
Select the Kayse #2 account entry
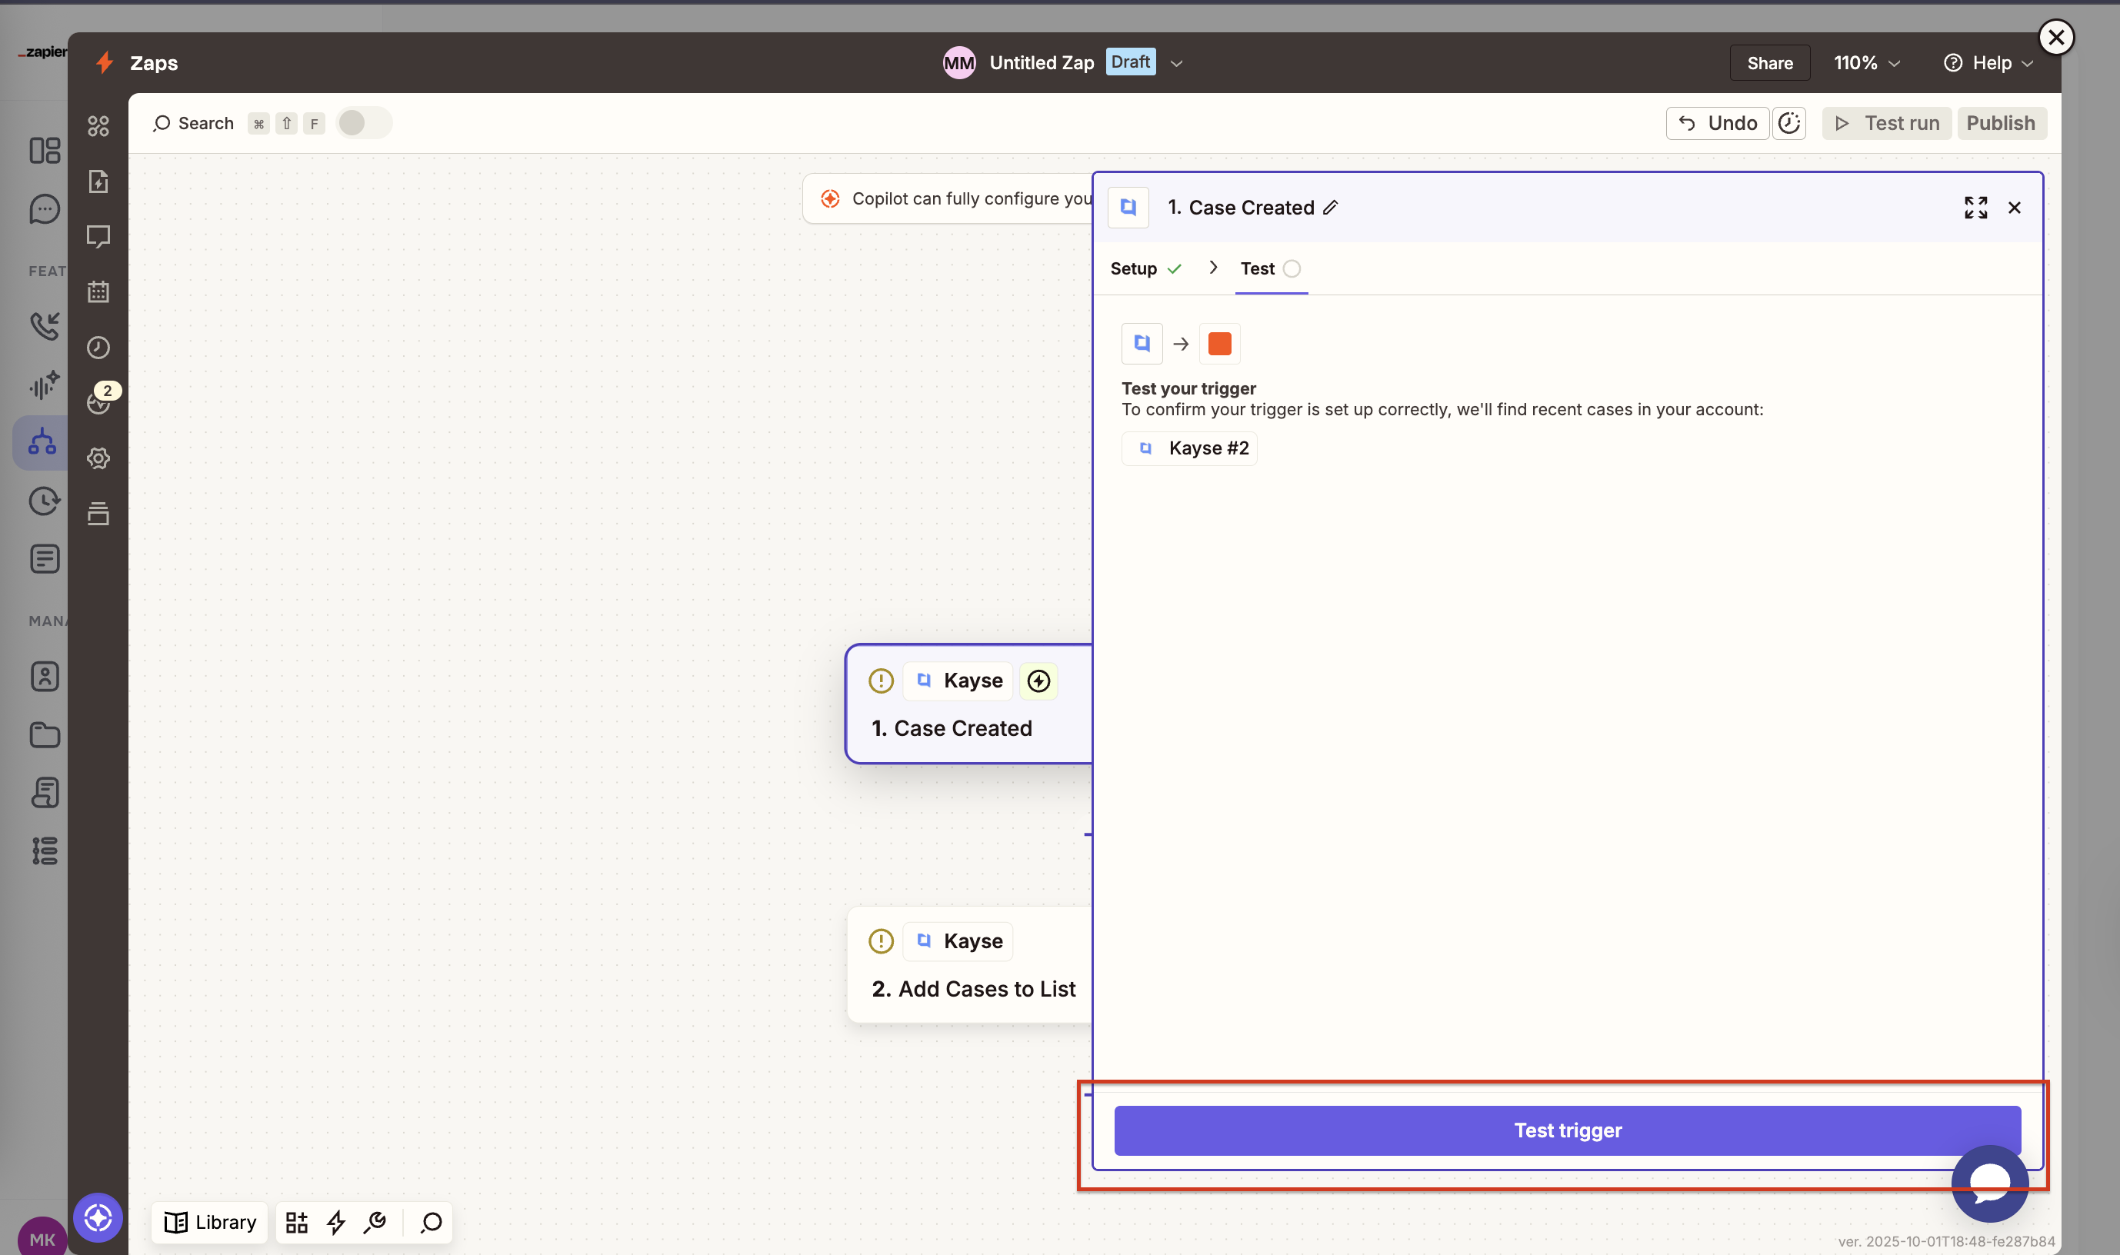coord(1188,448)
